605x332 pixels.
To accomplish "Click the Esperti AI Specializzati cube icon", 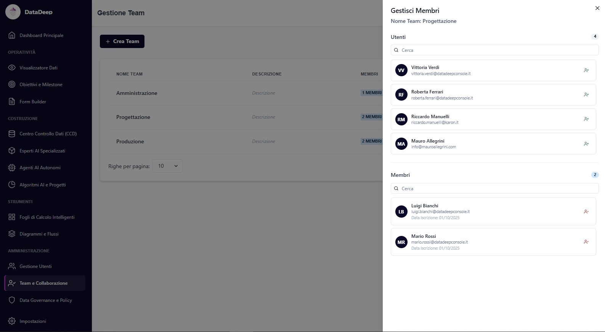I will click(x=12, y=151).
